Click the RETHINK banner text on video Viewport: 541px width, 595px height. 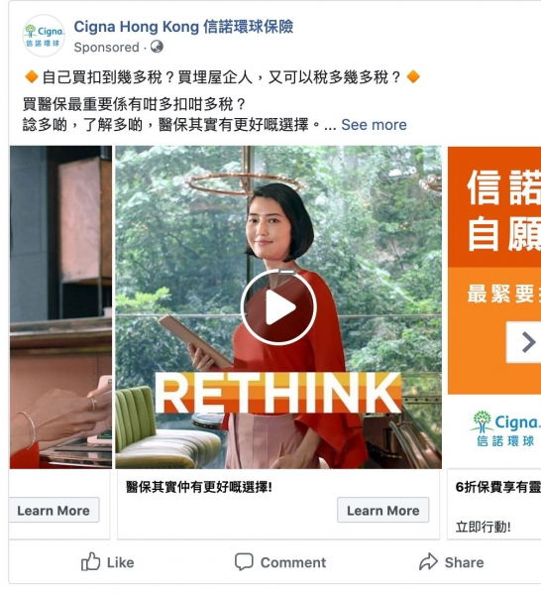click(278, 393)
